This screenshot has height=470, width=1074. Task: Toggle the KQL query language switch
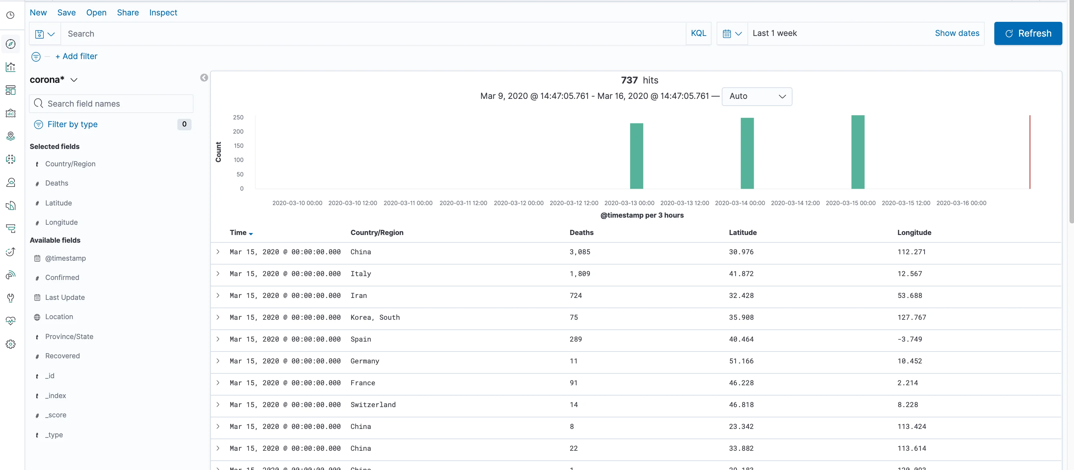[698, 33]
